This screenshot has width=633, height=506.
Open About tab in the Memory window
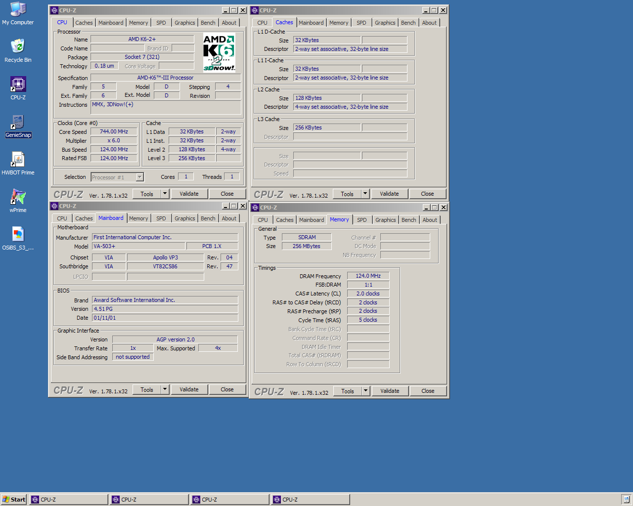429,220
